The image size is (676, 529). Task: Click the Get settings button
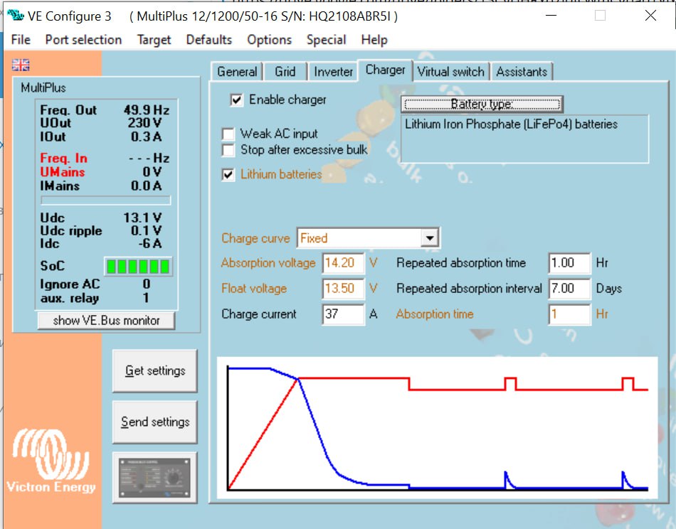155,371
